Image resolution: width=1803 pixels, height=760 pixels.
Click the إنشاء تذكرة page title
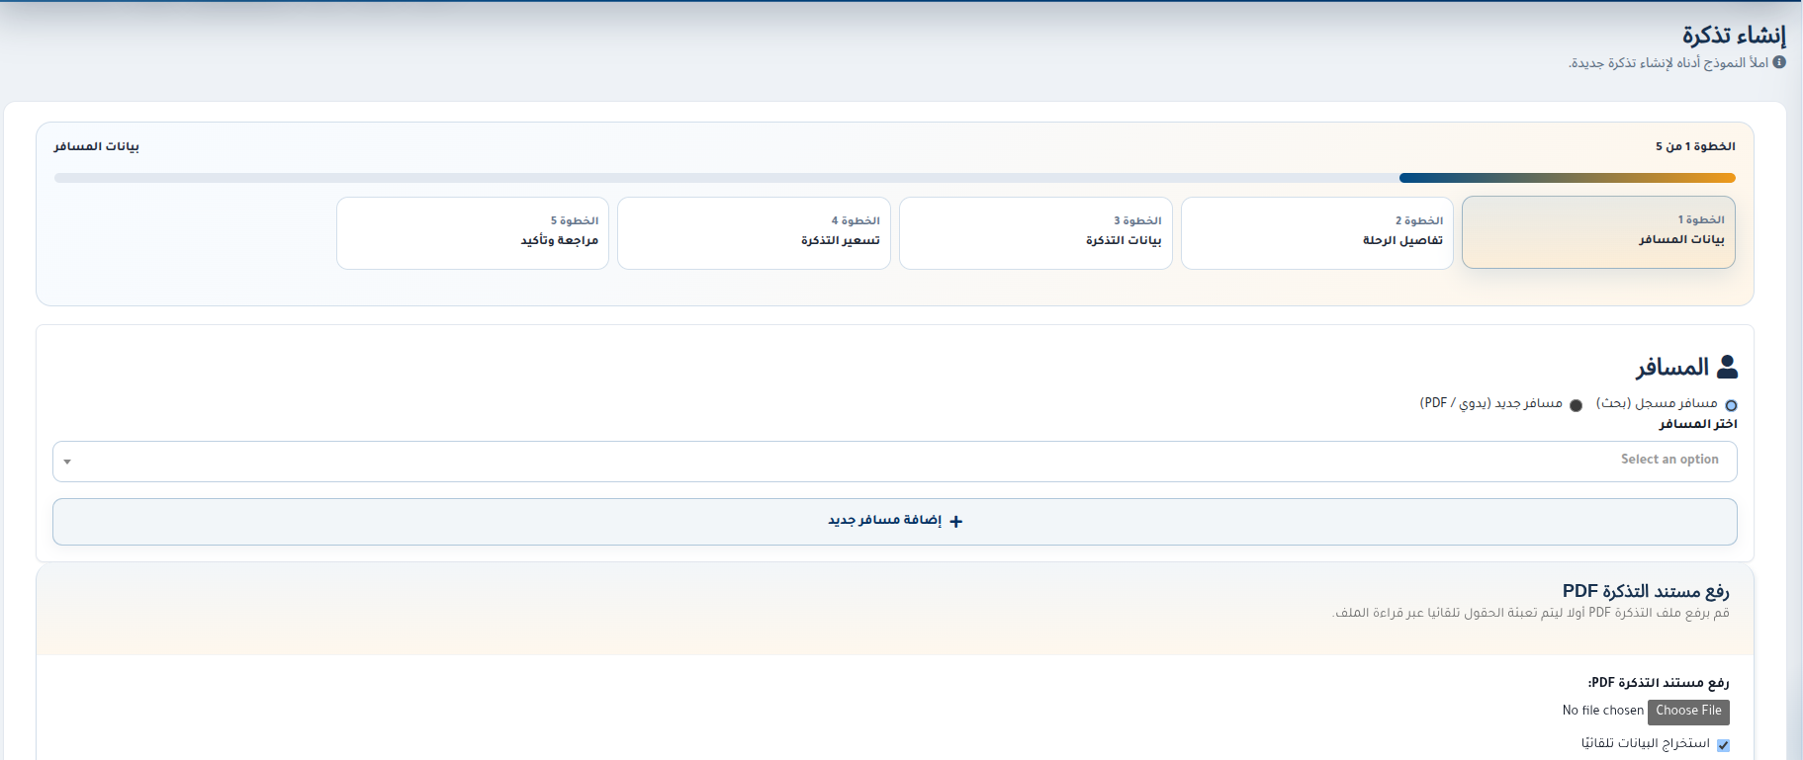pyautogui.click(x=1733, y=36)
